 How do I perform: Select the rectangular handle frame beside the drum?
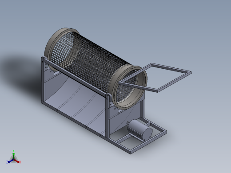pos(155,78)
